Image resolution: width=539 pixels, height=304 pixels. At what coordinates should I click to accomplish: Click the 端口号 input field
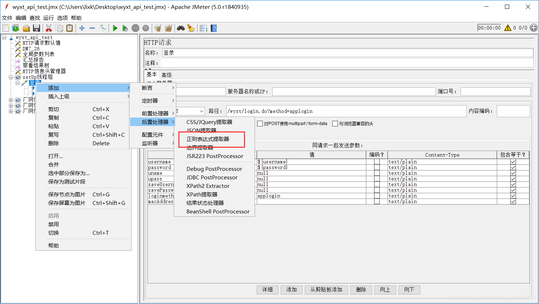click(495, 92)
